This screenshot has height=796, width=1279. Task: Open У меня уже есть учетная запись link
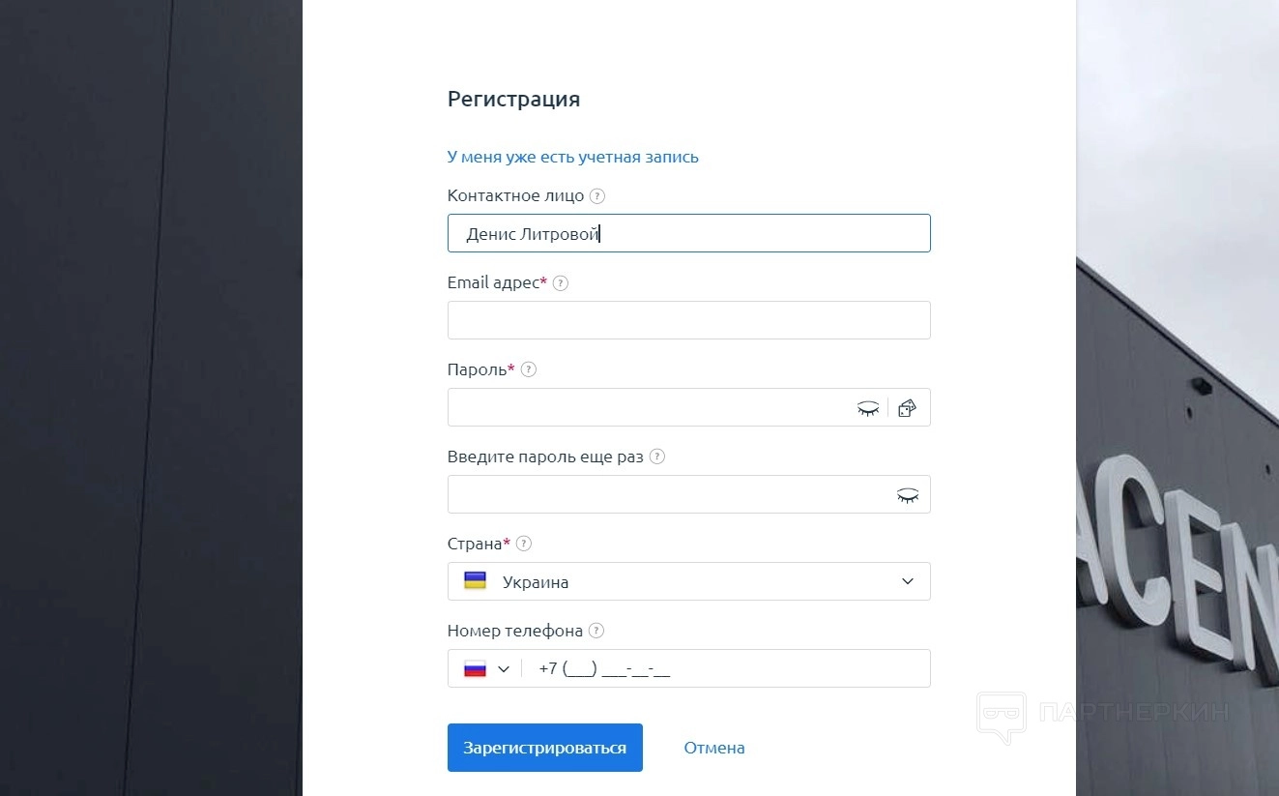click(x=572, y=157)
